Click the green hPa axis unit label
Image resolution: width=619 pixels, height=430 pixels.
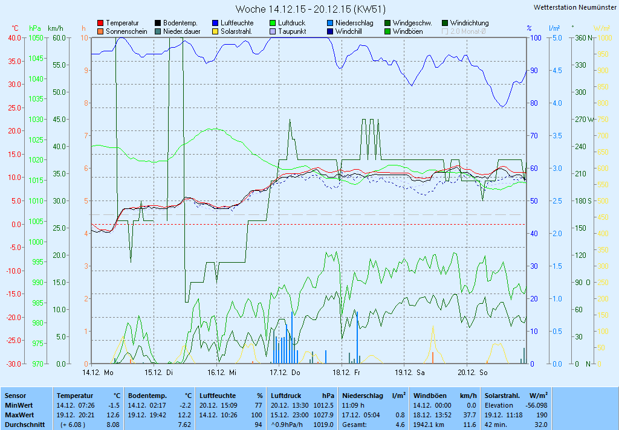click(x=35, y=28)
